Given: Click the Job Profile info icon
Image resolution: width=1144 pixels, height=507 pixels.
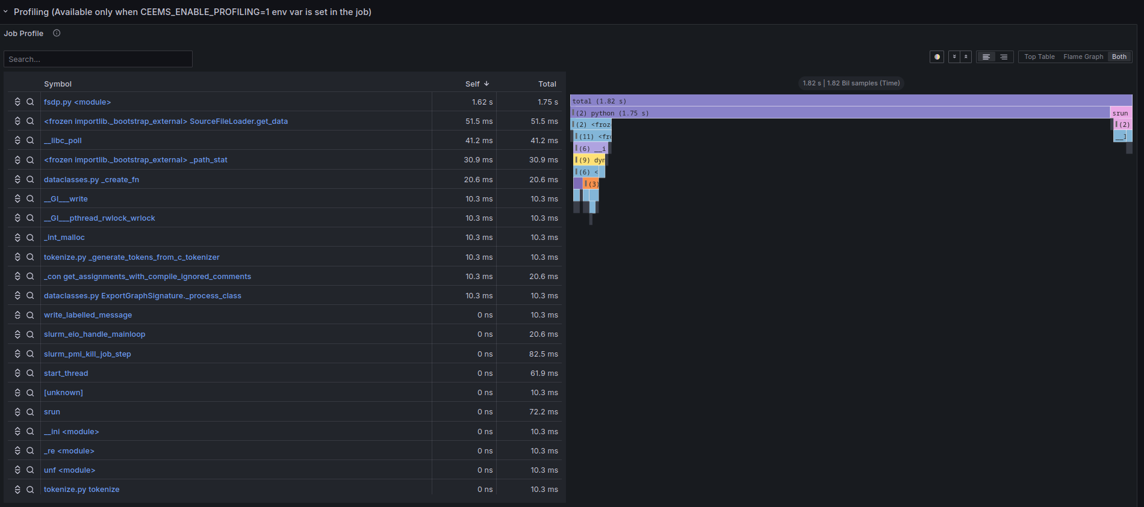Looking at the screenshot, I should 57,33.
